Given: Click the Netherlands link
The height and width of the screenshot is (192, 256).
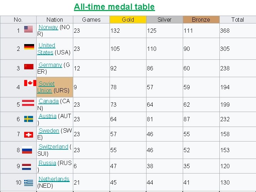Looking at the screenshot, I should pyautogui.click(x=54, y=179).
